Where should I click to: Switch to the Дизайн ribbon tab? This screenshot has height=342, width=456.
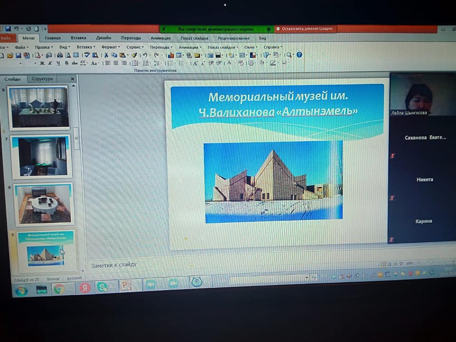[104, 38]
